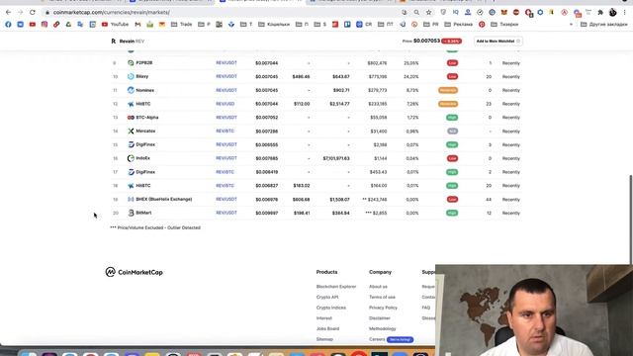Open the Careers footer link
The height and width of the screenshot is (356, 633).
pos(377,339)
